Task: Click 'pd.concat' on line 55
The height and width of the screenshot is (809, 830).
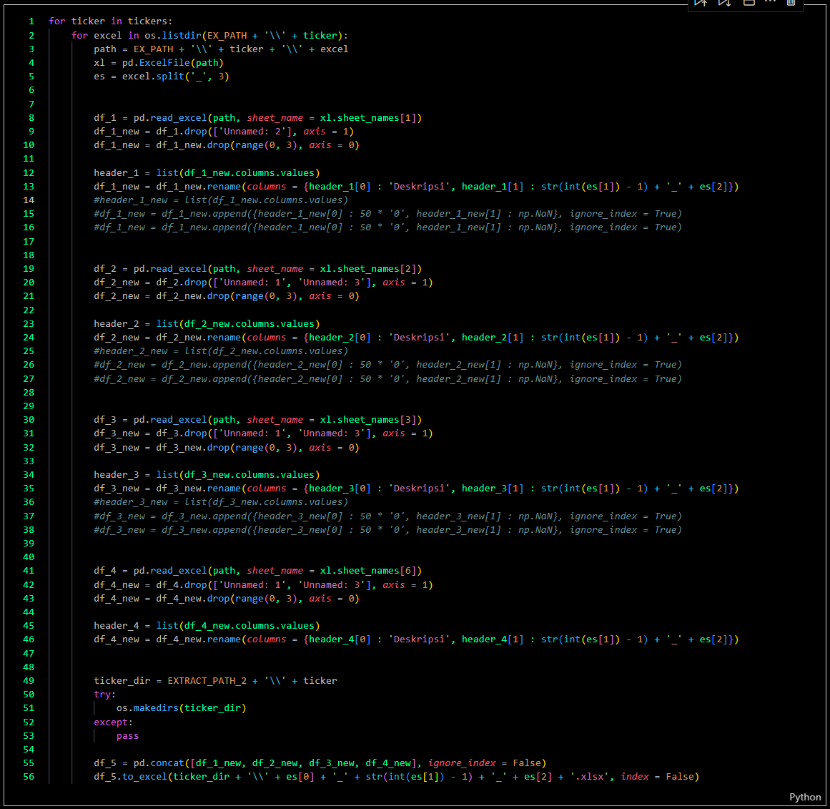Action: [158, 763]
